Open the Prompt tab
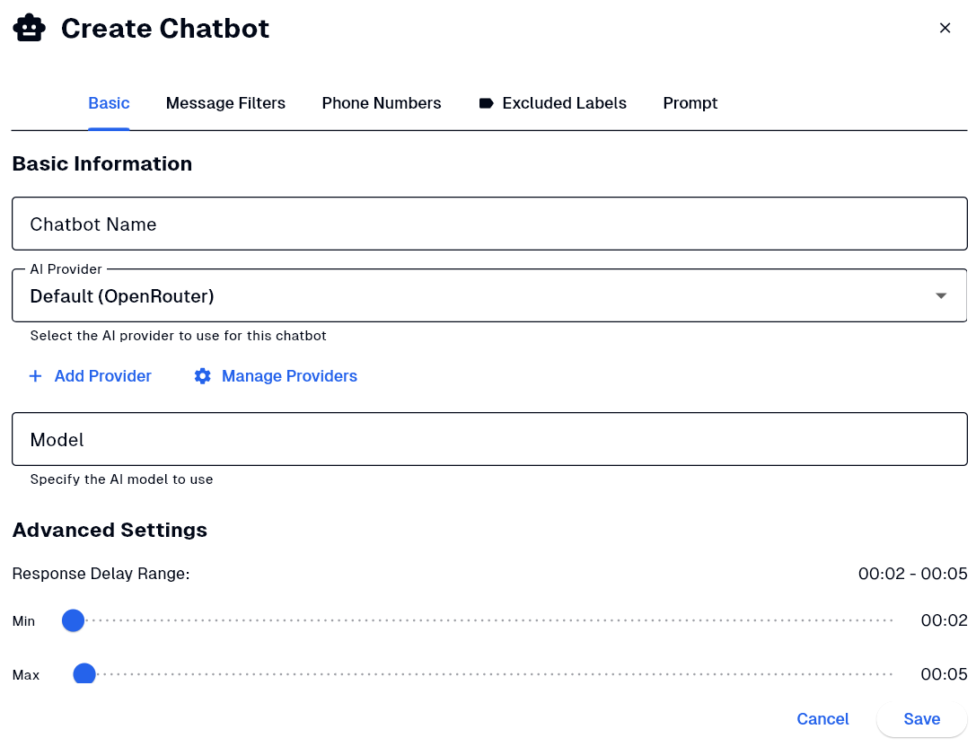 click(x=690, y=103)
